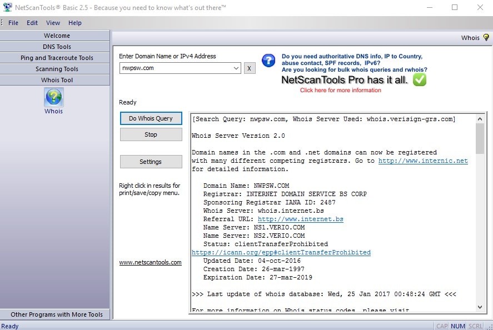This screenshot has width=493, height=330.
Task: Click the Stop button
Action: (151, 134)
